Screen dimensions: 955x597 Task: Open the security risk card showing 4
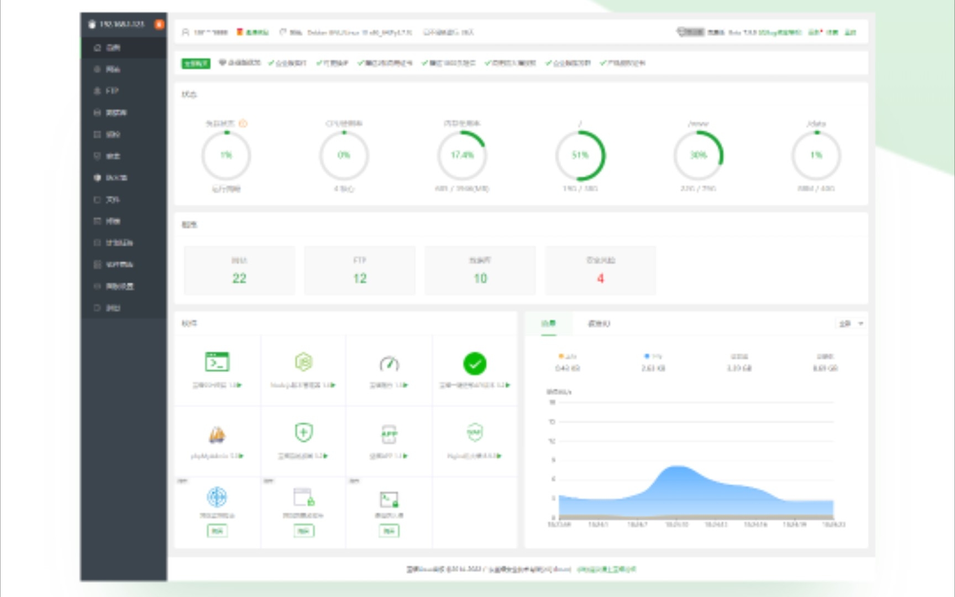[601, 270]
